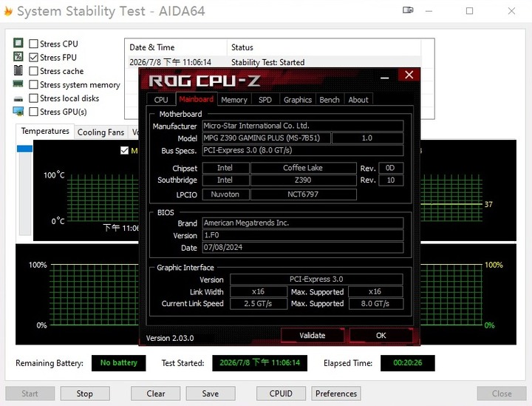The height and width of the screenshot is (406, 532).
Task: Open the SPD tab in CPU-Z
Action: point(265,100)
